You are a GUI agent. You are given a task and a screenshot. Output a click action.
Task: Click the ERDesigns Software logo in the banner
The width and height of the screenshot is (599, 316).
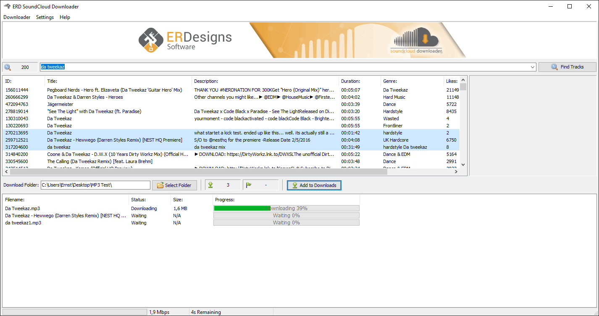[x=185, y=40]
